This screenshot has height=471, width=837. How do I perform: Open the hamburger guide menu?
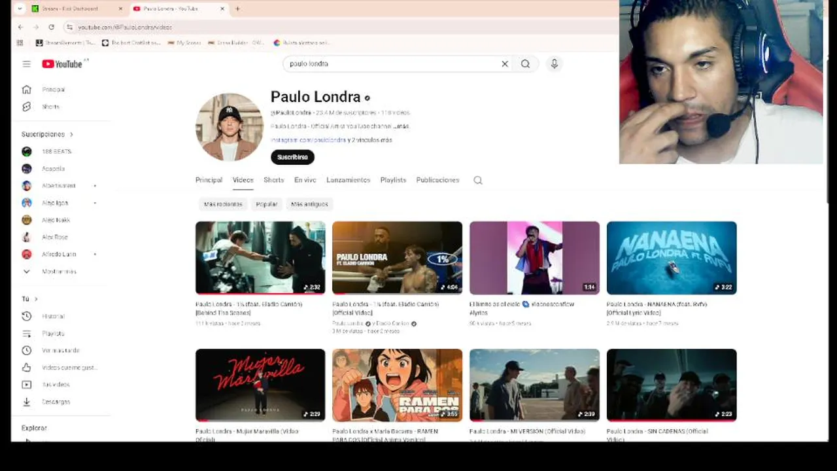26,63
